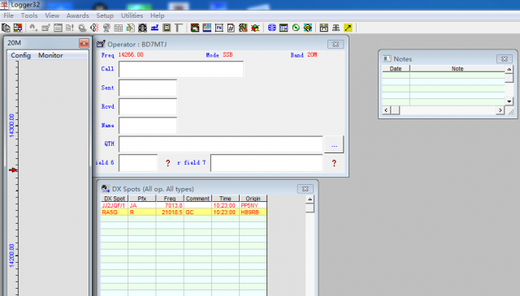
Task: Click the calendar grid toolbar icon
Action: 284,28
